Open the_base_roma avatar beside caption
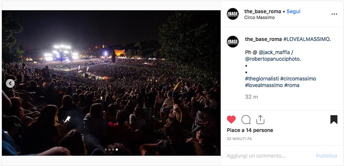This screenshot has height=166, width=344. click(233, 42)
